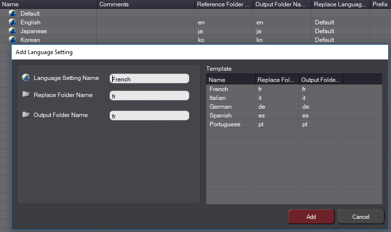Select the Italian template row

[294, 97]
